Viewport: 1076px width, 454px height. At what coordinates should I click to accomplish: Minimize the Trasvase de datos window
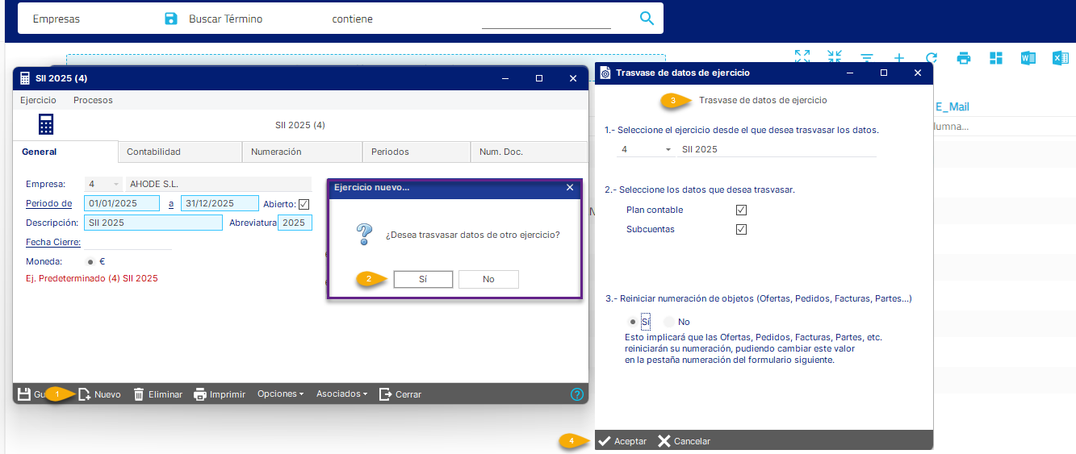(x=850, y=73)
